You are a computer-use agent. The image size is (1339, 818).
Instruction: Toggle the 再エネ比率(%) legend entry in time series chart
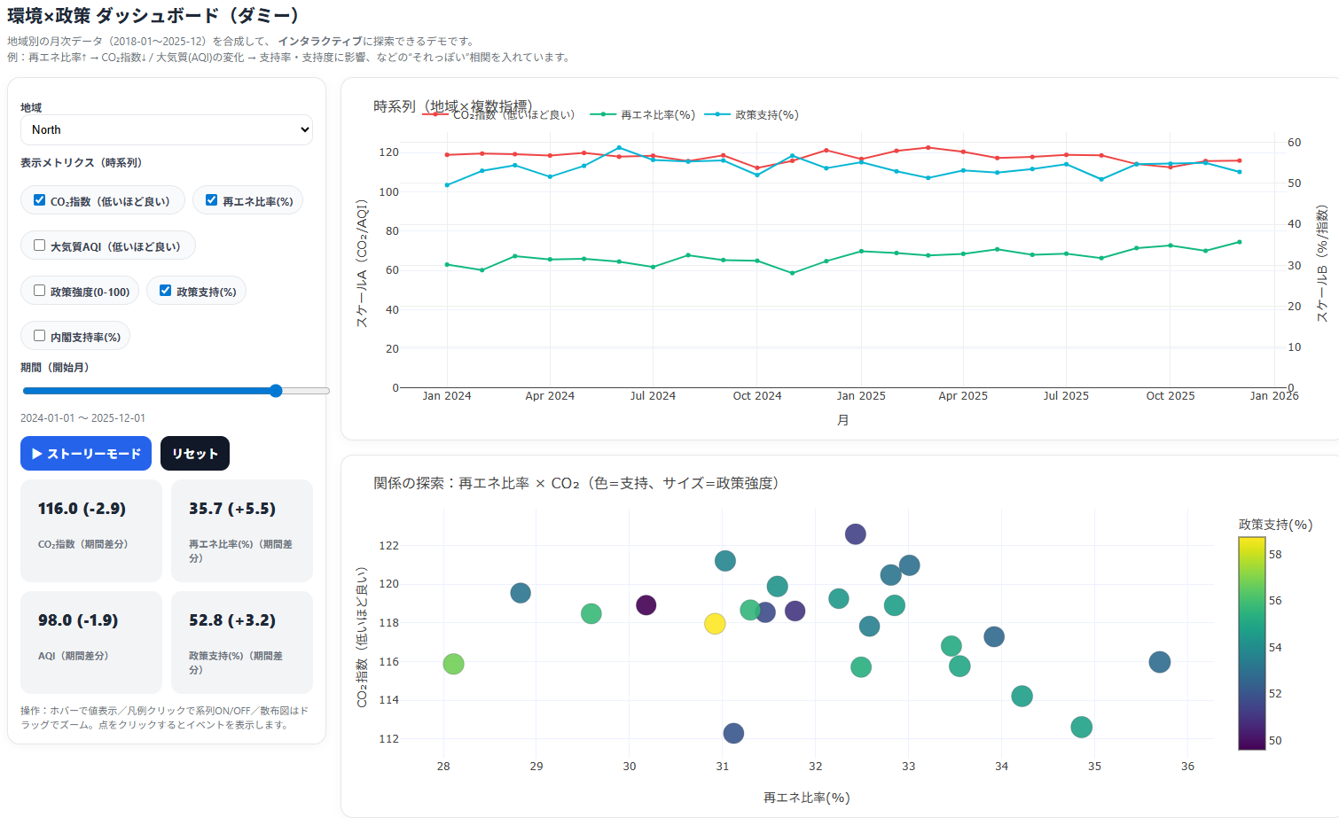[642, 114]
